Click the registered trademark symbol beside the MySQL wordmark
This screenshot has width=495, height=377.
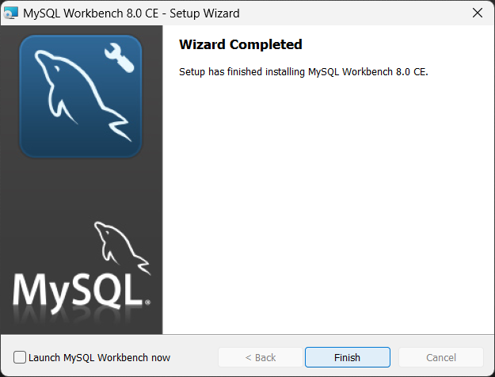[x=147, y=303]
